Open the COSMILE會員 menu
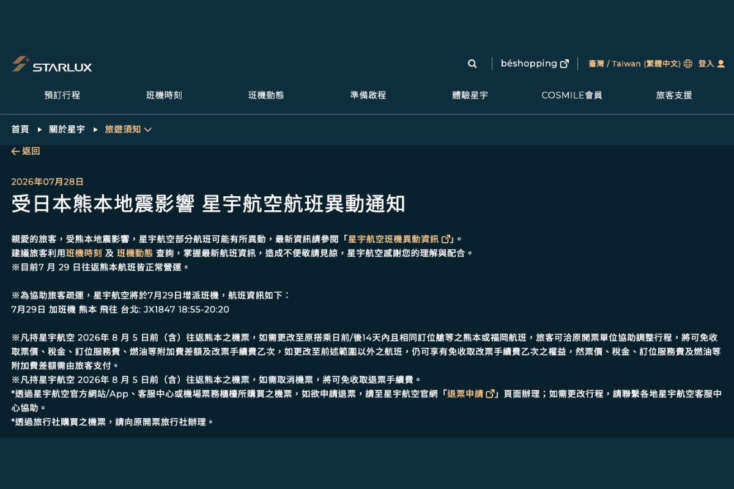Viewport: 734px width, 489px height. [x=572, y=95]
